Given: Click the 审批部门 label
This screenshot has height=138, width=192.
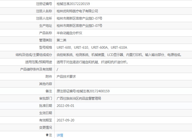Looking at the screenshot, I should point(45,98).
